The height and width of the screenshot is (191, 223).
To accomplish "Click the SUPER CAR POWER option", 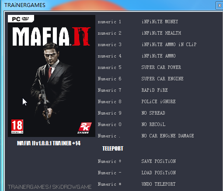I will (x=161, y=67).
